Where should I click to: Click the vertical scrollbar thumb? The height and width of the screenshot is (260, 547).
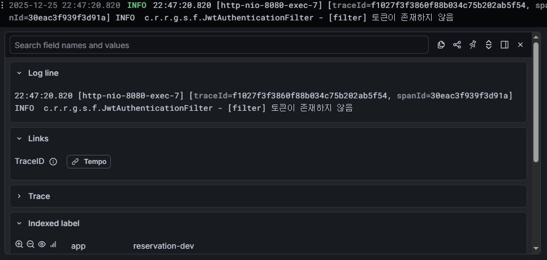pyautogui.click(x=536, y=102)
